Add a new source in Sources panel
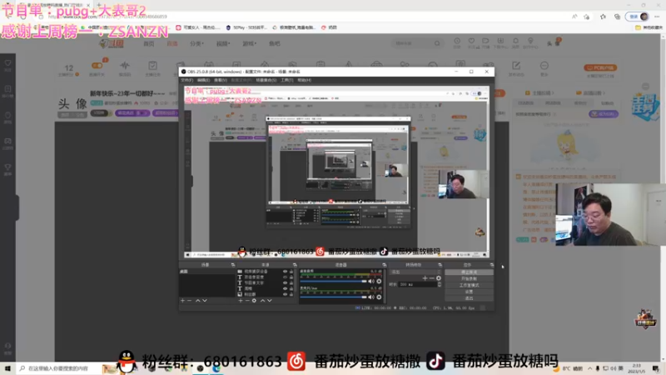Image resolution: width=666 pixels, height=375 pixels. click(241, 301)
